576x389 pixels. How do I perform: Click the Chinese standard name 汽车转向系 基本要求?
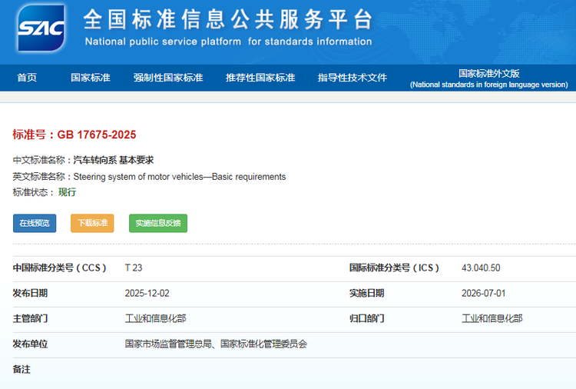point(114,160)
